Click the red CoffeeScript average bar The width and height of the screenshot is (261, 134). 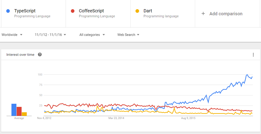click(19, 111)
